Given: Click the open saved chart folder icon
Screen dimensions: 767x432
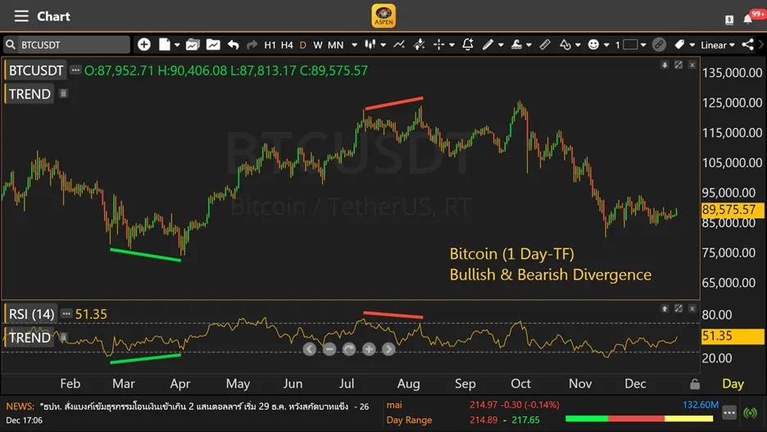Looking at the screenshot, I should coord(193,44).
